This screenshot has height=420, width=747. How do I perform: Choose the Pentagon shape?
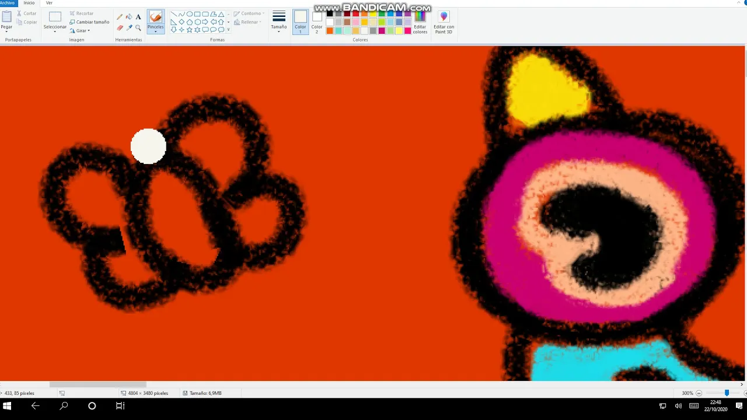[190, 22]
